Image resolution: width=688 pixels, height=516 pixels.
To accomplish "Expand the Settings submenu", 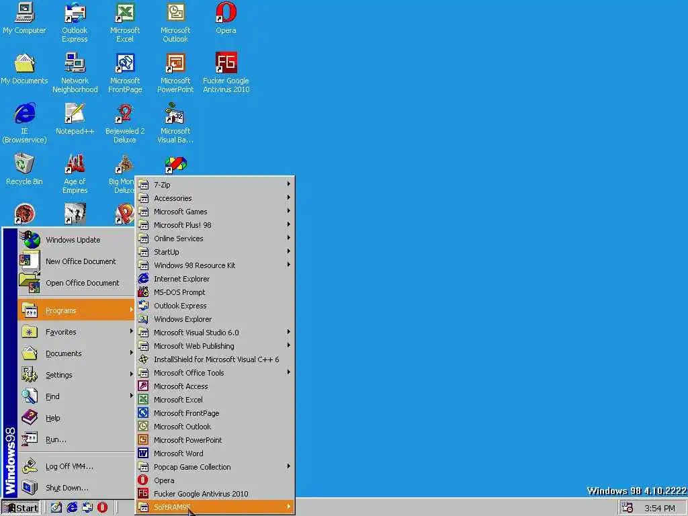I will pyautogui.click(x=76, y=375).
